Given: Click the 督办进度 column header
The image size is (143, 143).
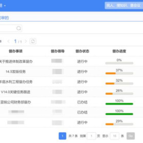Looking at the screenshot, I should pyautogui.click(x=119, y=51).
